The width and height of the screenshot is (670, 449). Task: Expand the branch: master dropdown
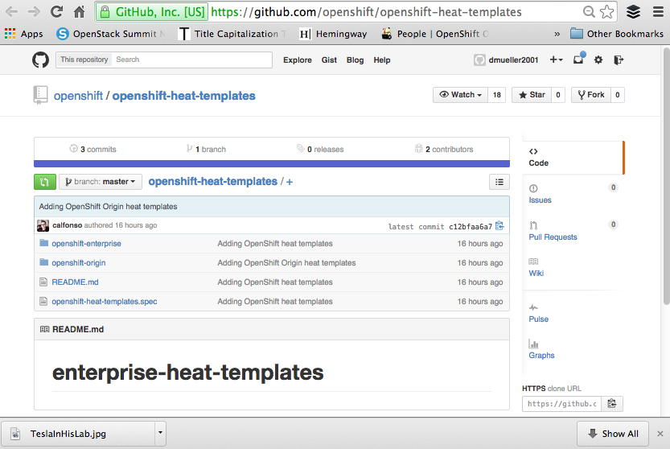100,182
